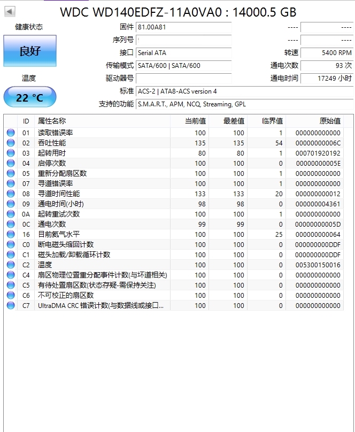Select the 吞吐性能 attribute name
The height and width of the screenshot is (432, 355).
click(52, 143)
